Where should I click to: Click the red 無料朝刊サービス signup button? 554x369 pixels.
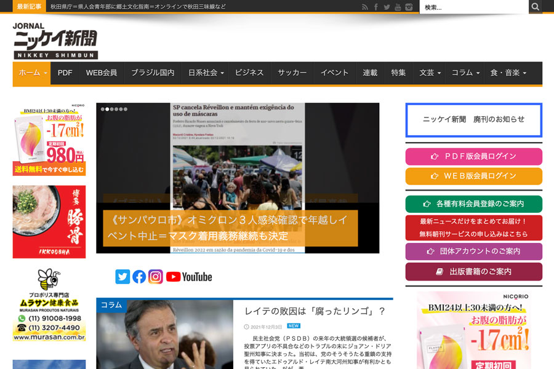point(474,228)
